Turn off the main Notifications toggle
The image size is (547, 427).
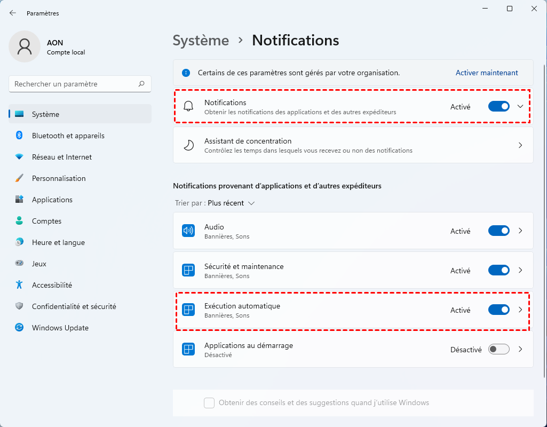point(499,106)
